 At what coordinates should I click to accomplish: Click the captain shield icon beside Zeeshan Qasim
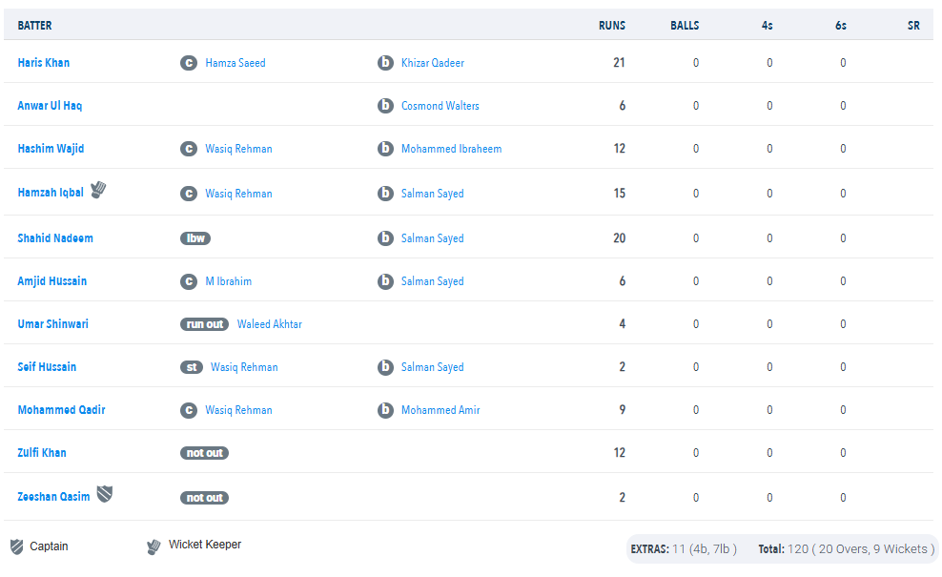[x=105, y=494]
